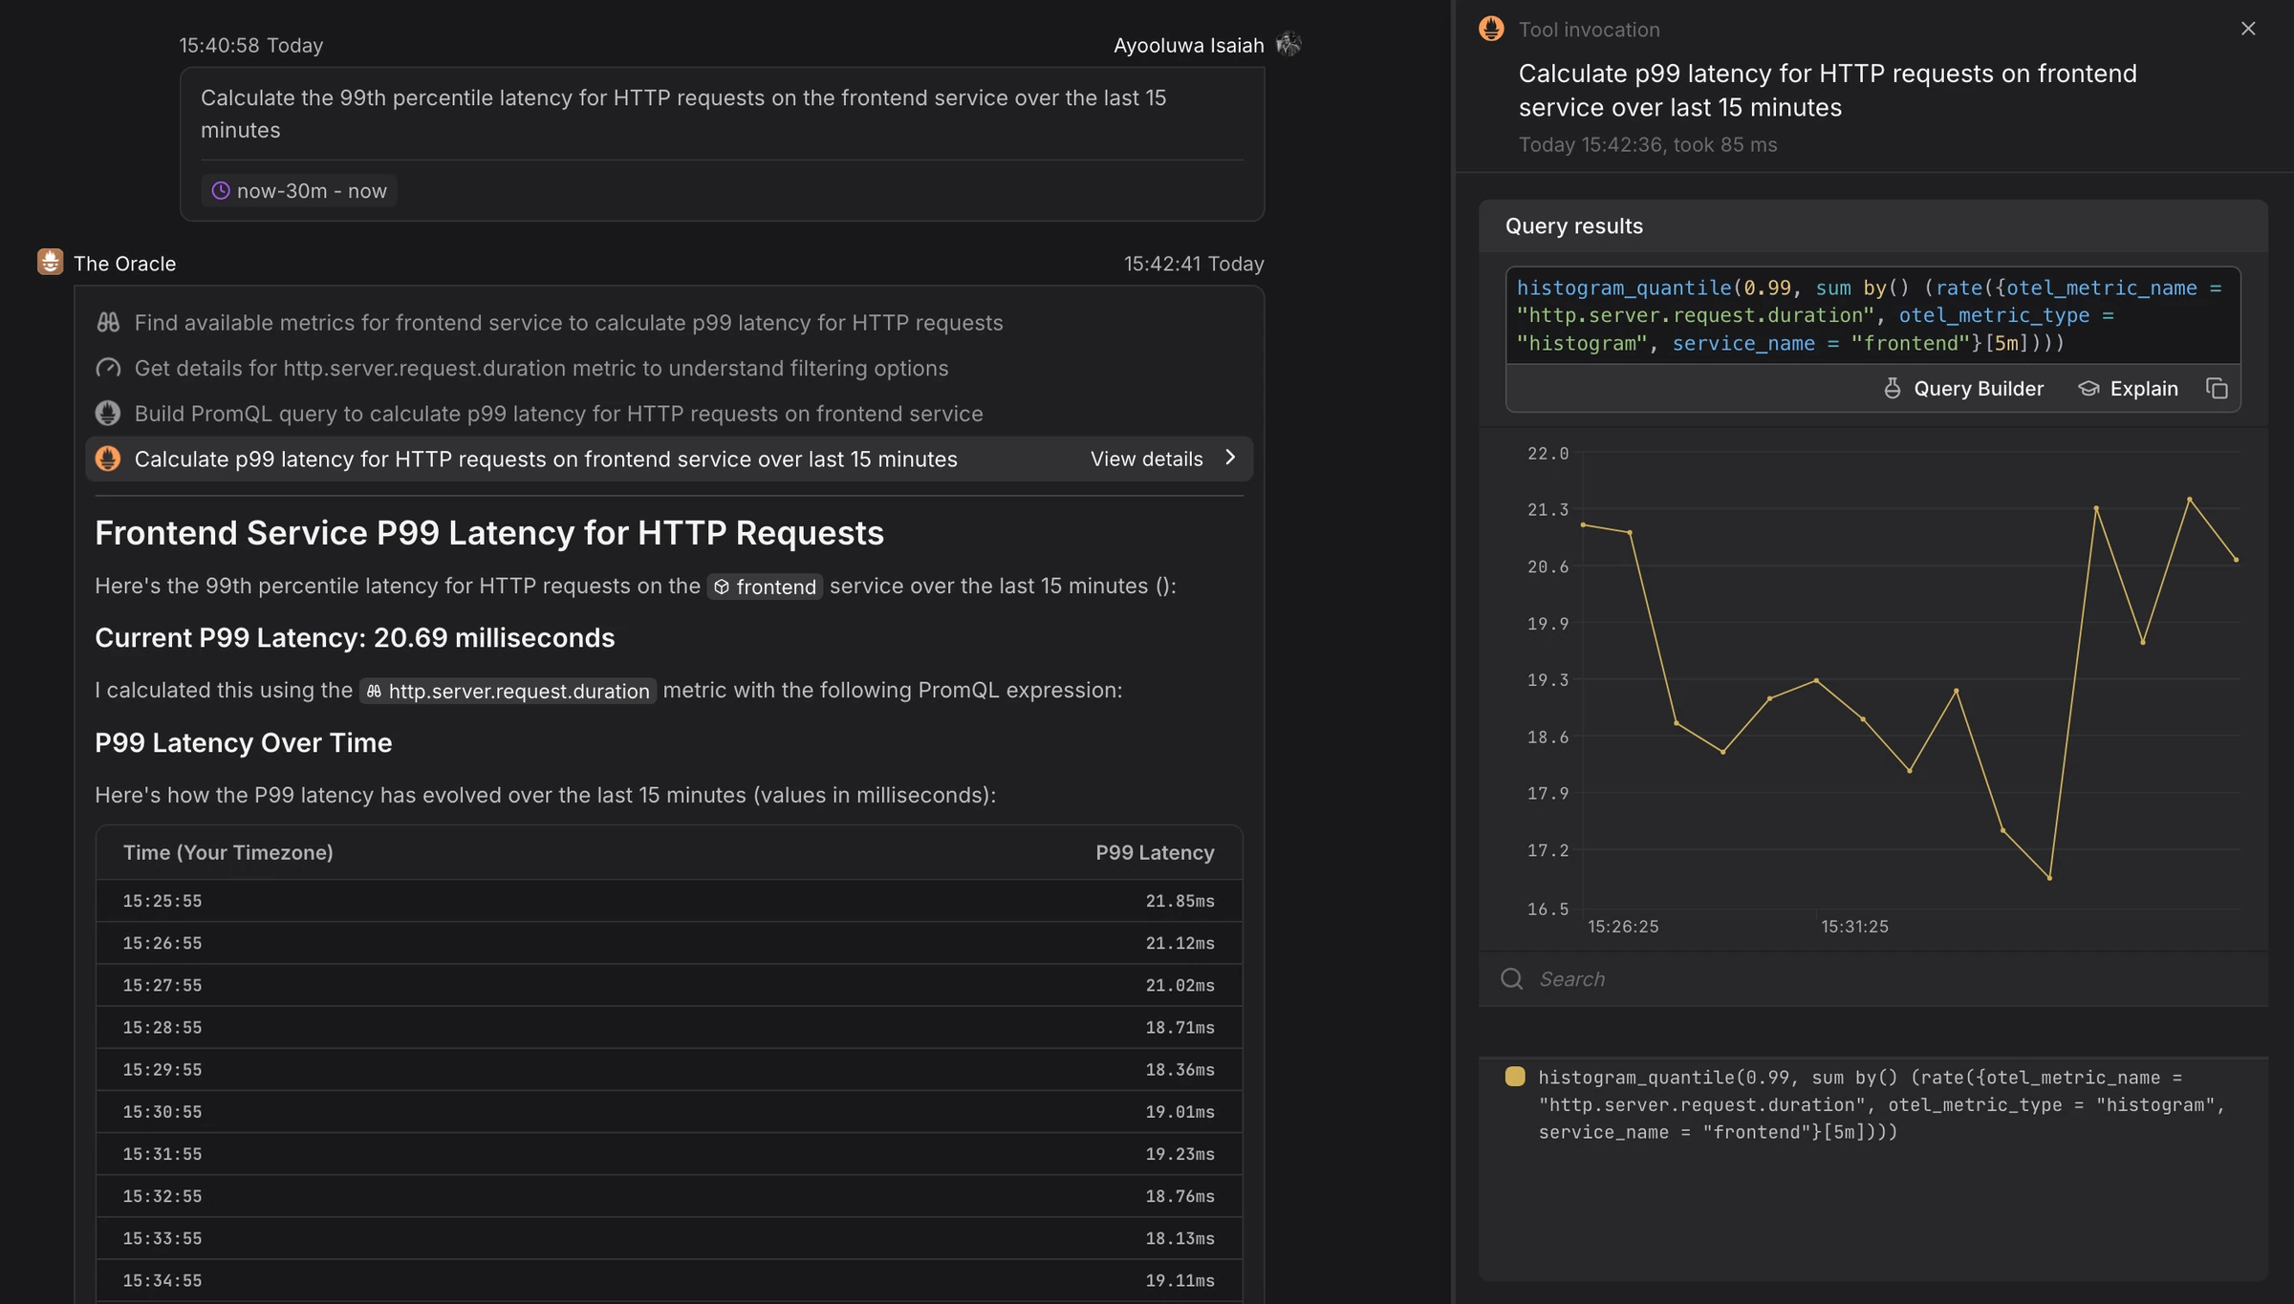Click the Build PromQL query step
The width and height of the screenshot is (2294, 1304).
(x=558, y=414)
